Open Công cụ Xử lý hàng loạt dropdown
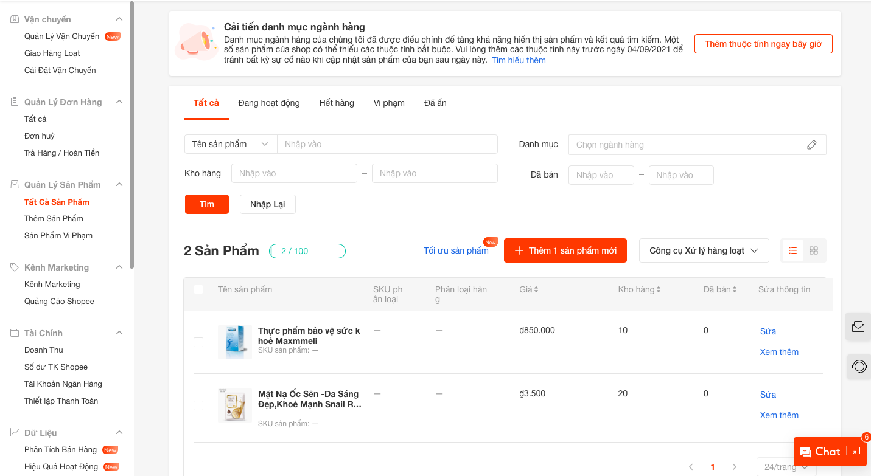 pyautogui.click(x=704, y=250)
